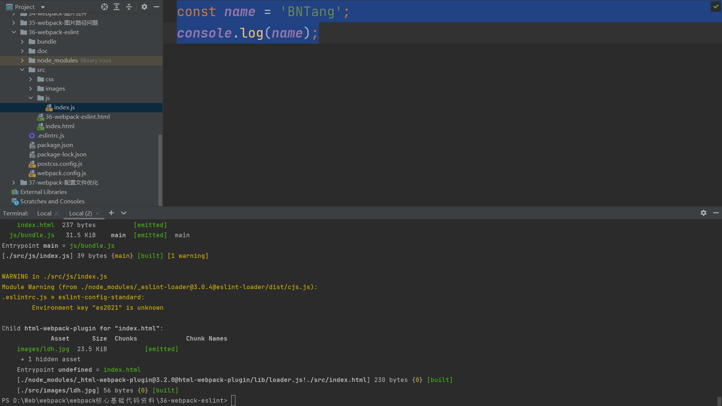
Task: Open the terminal tabs dropdown chevron
Action: [123, 213]
